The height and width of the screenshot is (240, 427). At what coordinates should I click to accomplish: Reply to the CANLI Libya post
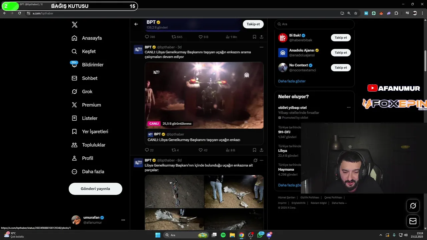point(149,150)
